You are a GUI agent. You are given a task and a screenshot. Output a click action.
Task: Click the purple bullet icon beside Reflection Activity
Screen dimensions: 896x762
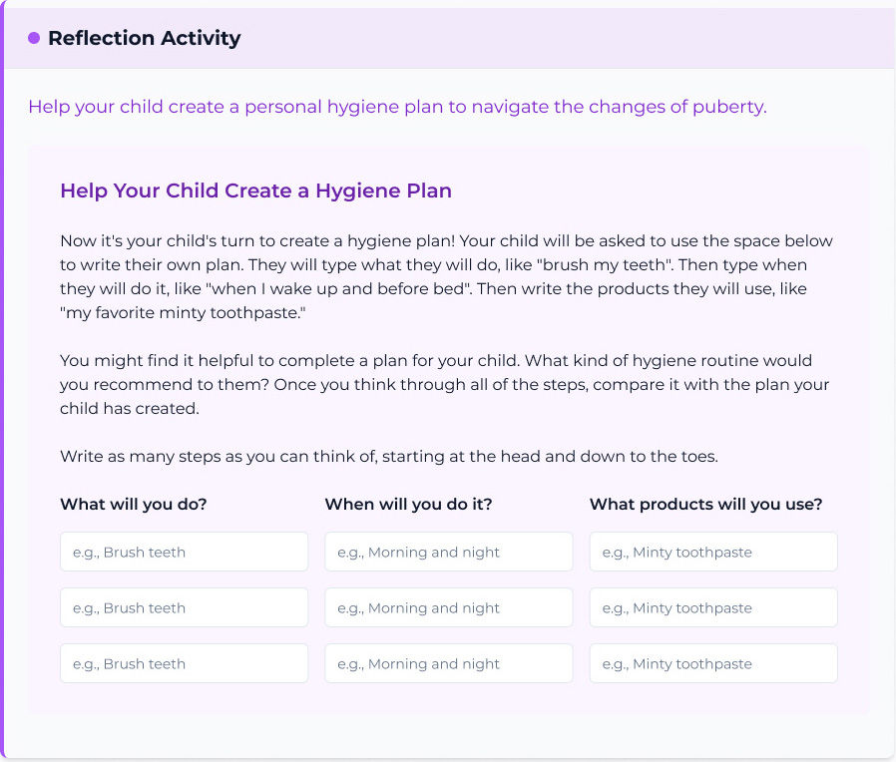pos(32,38)
